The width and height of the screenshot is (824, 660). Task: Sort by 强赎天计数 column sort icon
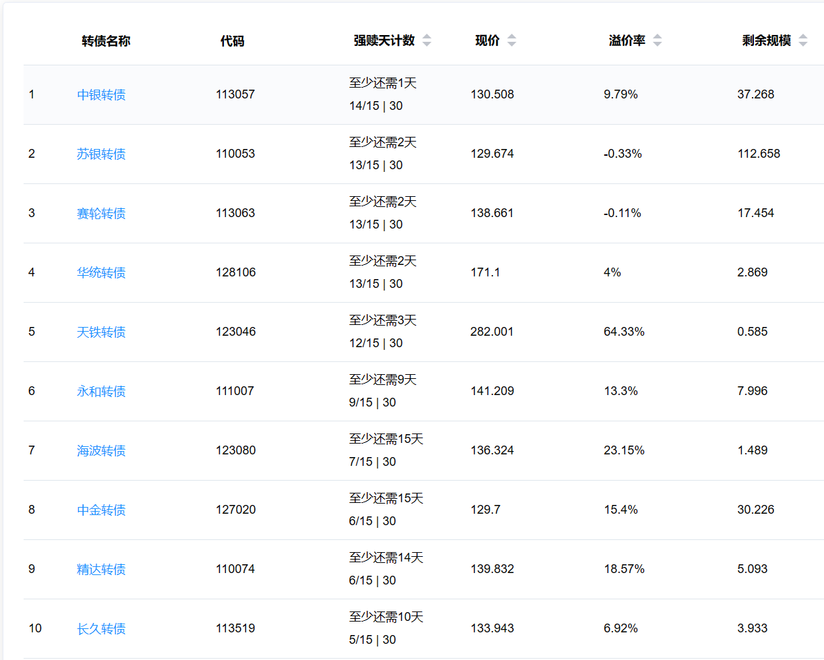pos(426,40)
